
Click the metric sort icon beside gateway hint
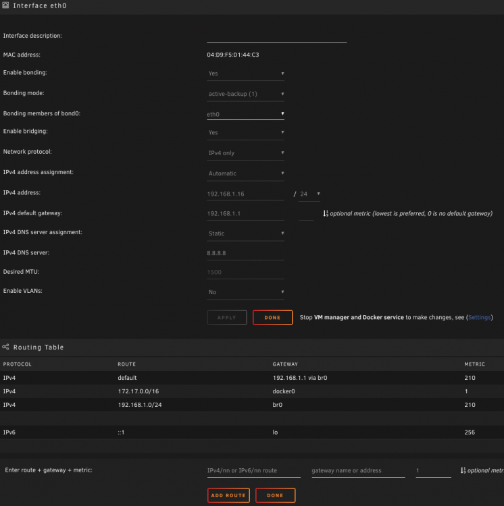tap(326, 213)
